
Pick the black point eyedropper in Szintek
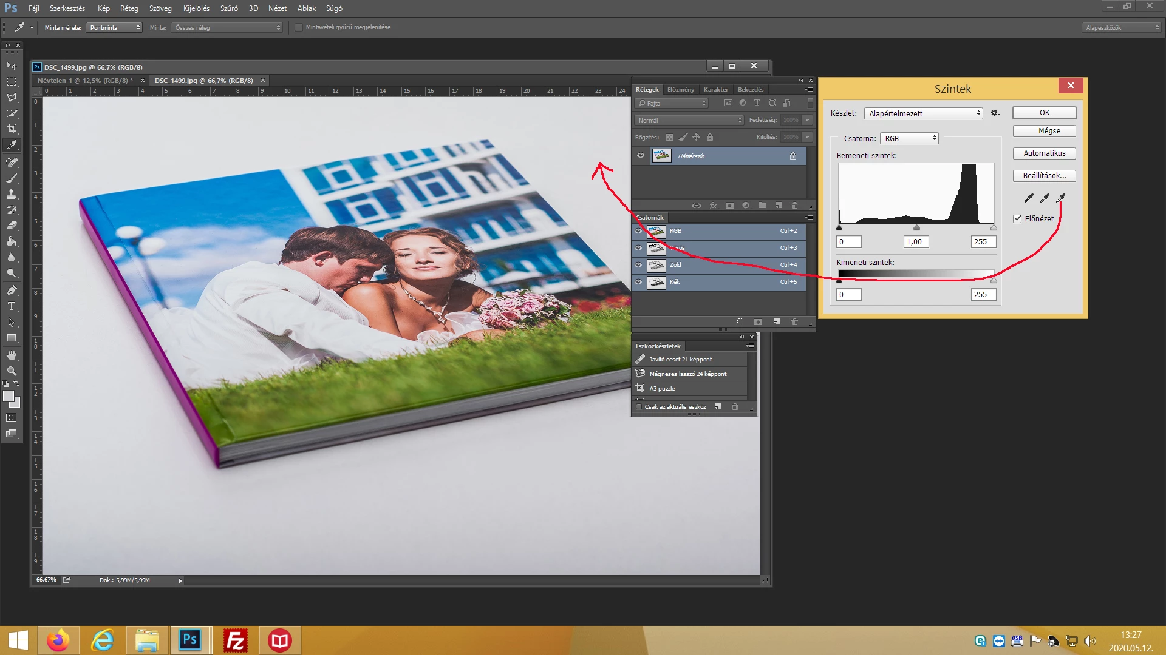click(x=1029, y=198)
